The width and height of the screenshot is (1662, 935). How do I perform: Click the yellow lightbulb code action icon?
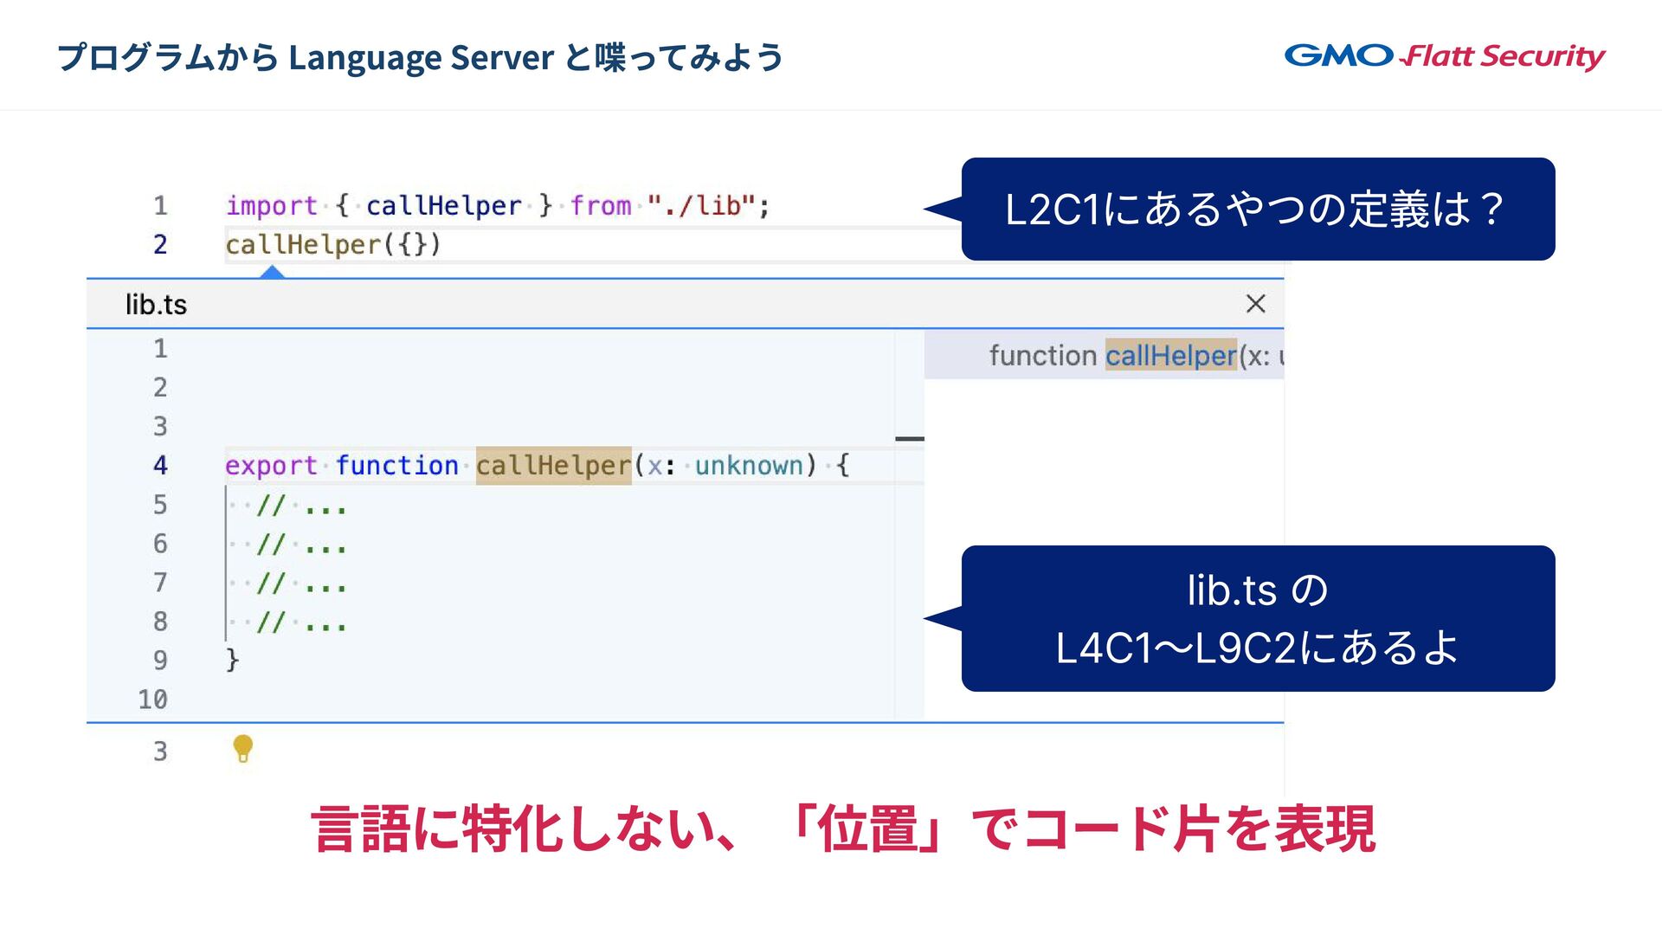pos(243,748)
